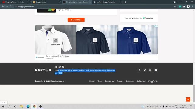
Task: Open Twitter icon in footer
Action: pos(145,70)
